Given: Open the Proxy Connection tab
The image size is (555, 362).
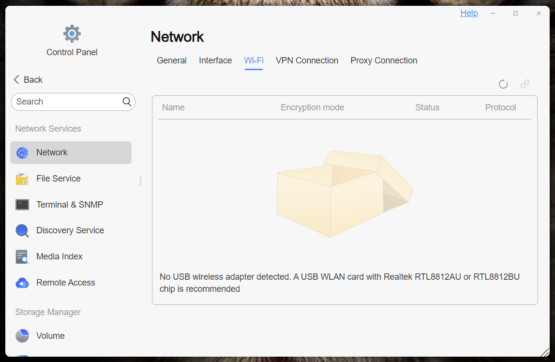Looking at the screenshot, I should pyautogui.click(x=384, y=60).
